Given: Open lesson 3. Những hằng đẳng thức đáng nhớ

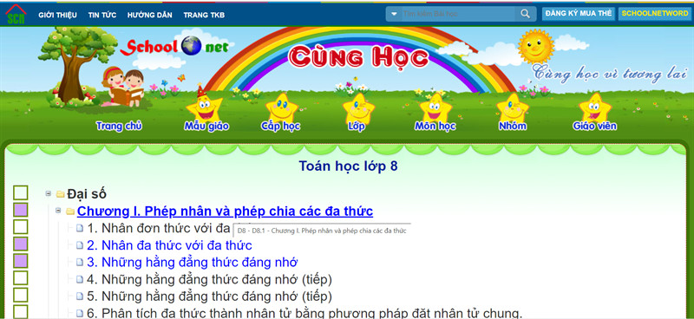Looking at the screenshot, I should tap(192, 263).
